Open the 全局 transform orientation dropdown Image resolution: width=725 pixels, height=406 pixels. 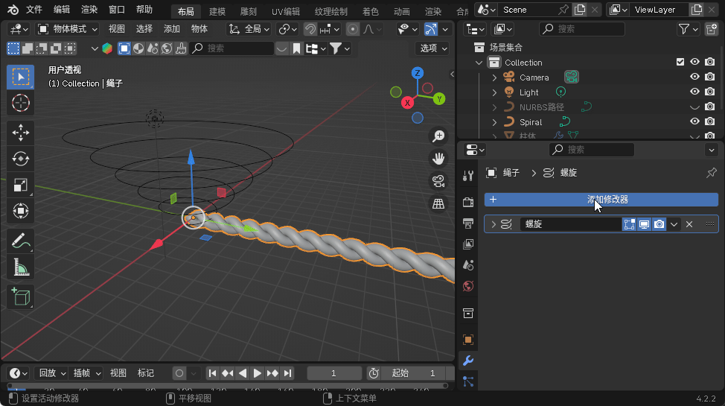click(x=249, y=29)
